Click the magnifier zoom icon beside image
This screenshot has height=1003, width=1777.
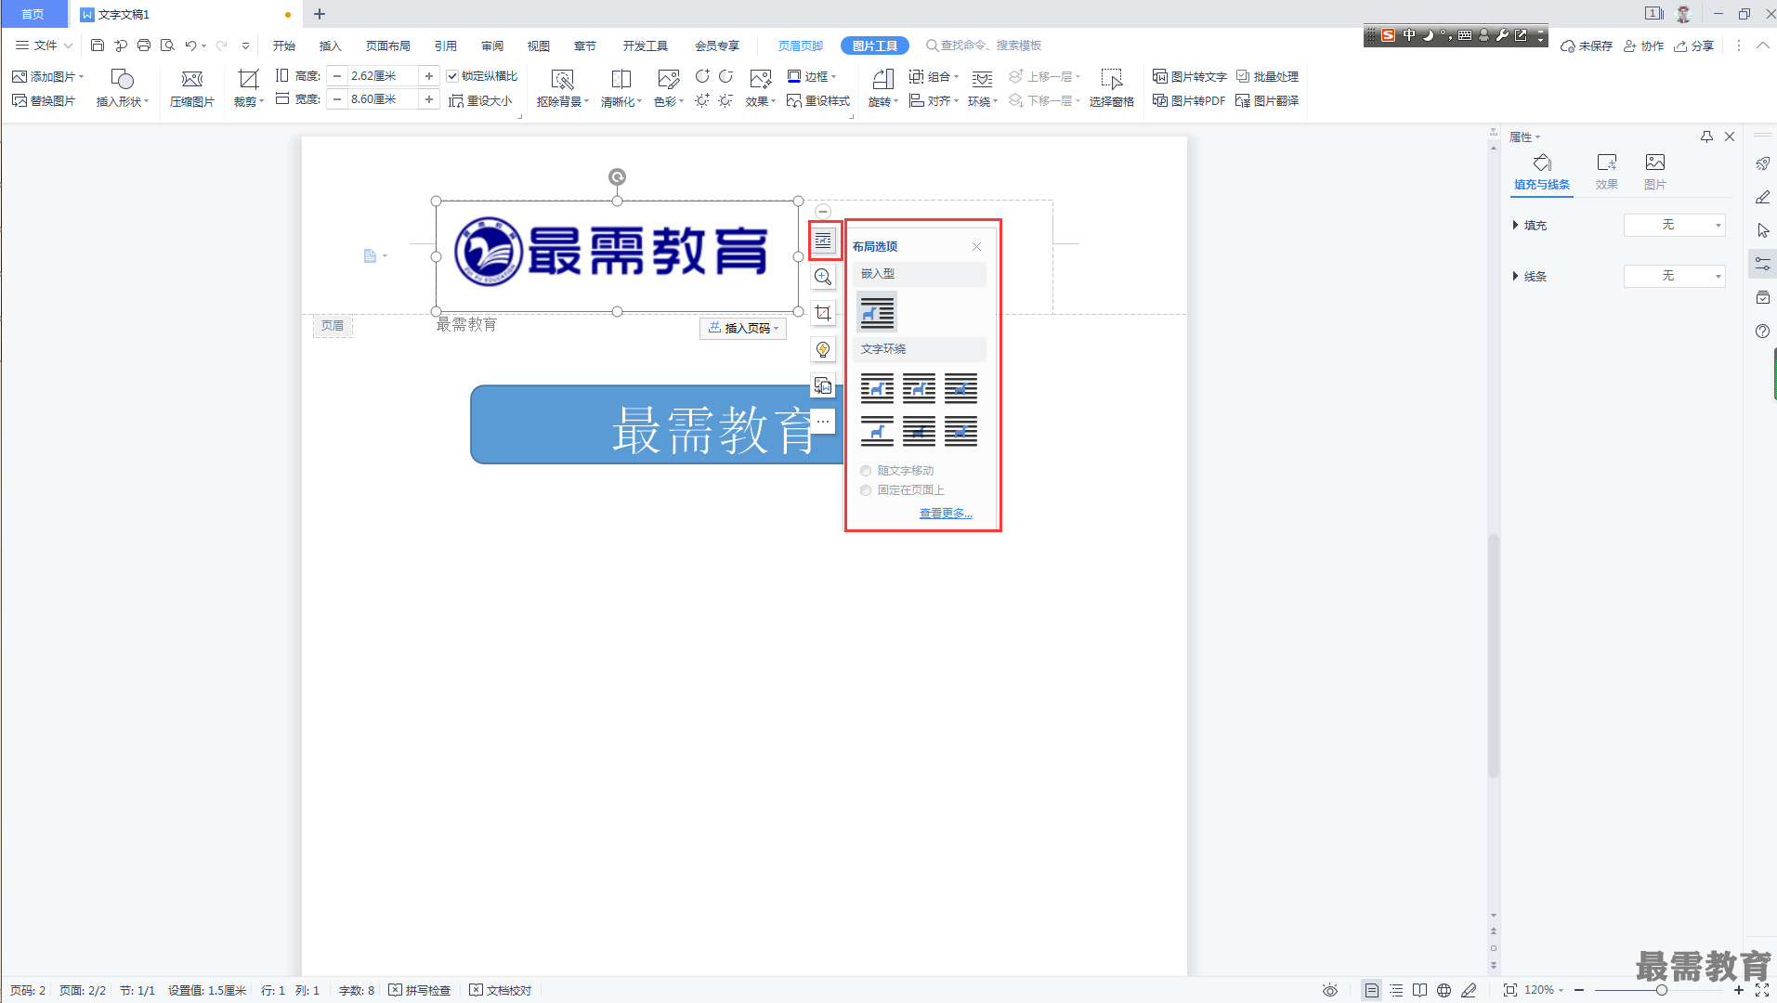click(x=823, y=277)
